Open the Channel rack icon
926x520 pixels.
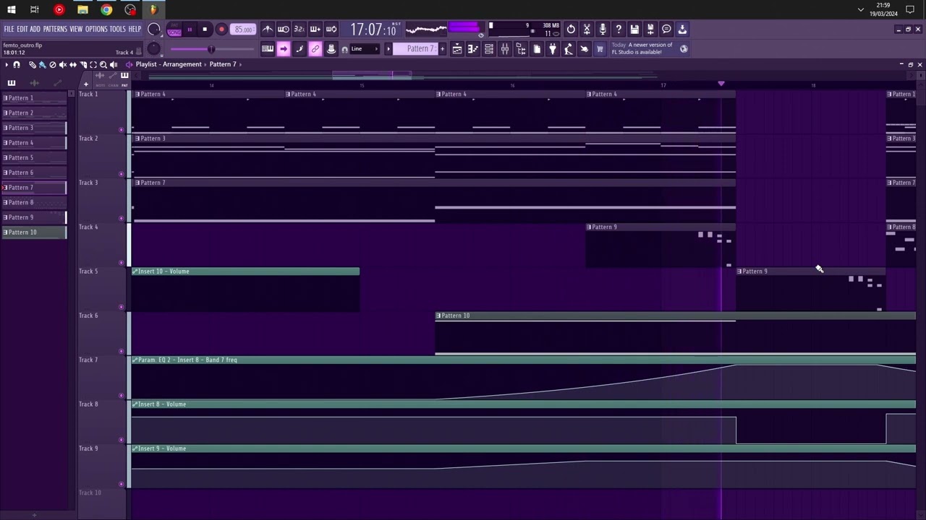tap(488, 49)
